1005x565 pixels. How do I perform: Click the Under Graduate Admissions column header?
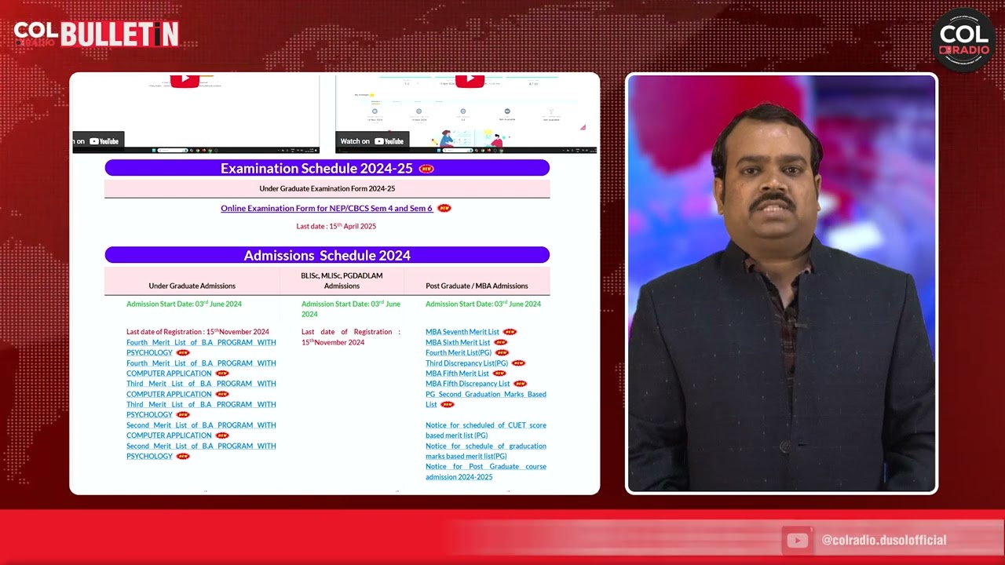(192, 286)
